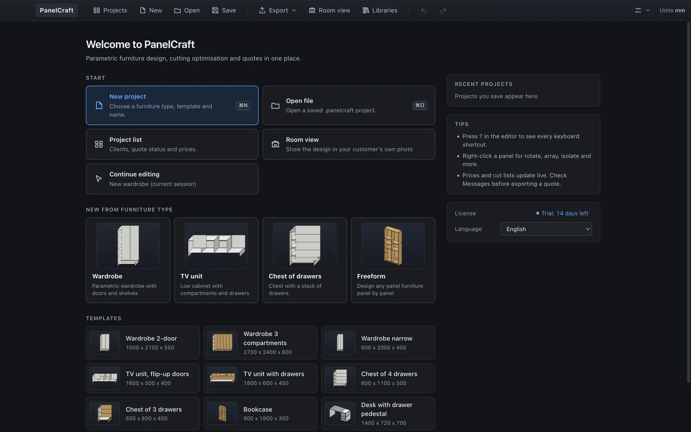Open the Desk with drawer pedestal template
Viewport: 691px width, 432px height.
tap(378, 413)
